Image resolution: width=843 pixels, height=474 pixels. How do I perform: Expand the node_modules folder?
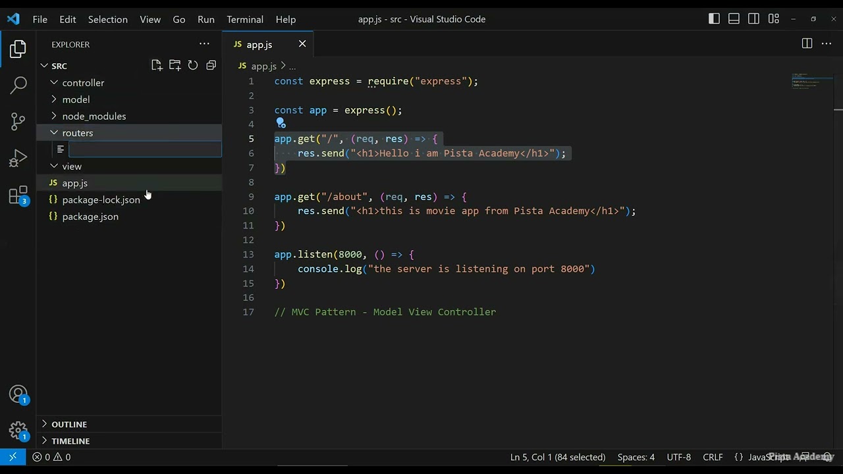55,116
